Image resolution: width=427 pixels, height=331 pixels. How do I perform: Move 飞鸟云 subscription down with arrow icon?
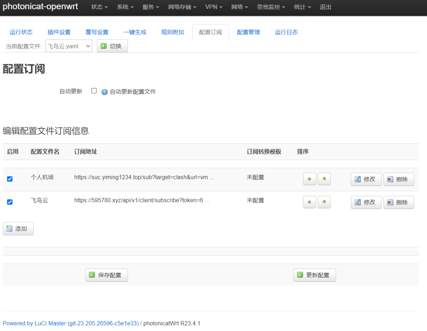(x=324, y=202)
